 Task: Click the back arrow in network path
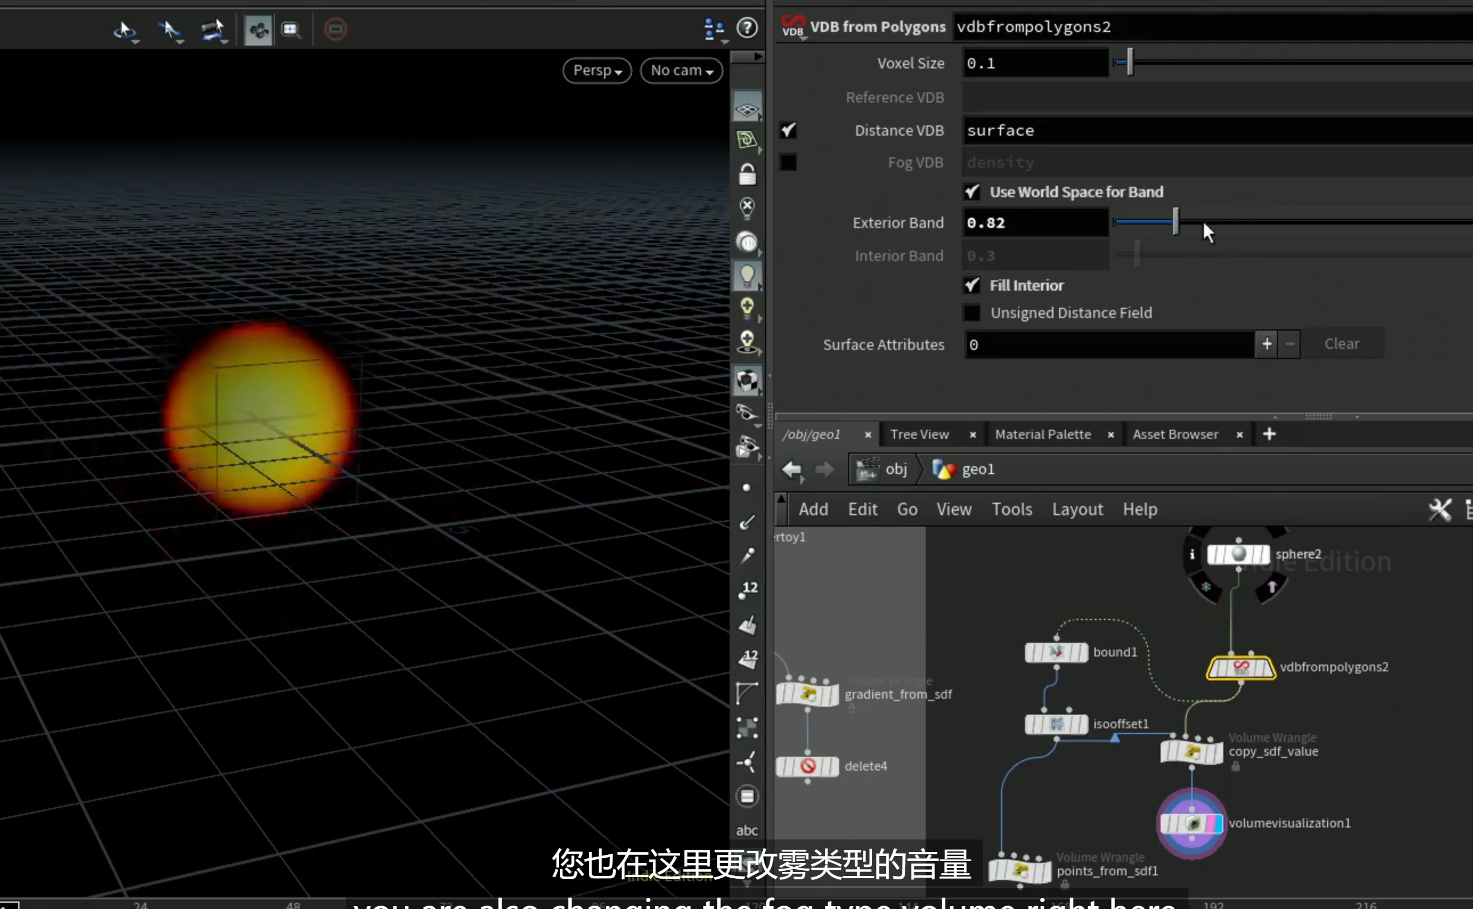pos(792,469)
